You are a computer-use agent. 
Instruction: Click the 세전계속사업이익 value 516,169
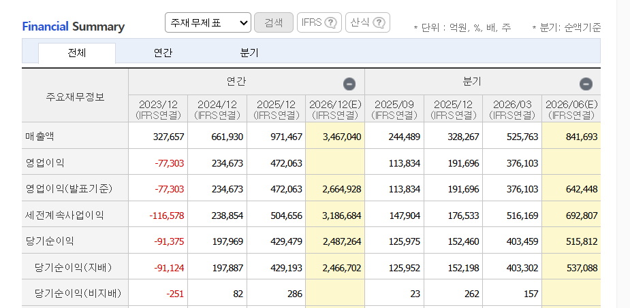pyautogui.click(x=522, y=216)
